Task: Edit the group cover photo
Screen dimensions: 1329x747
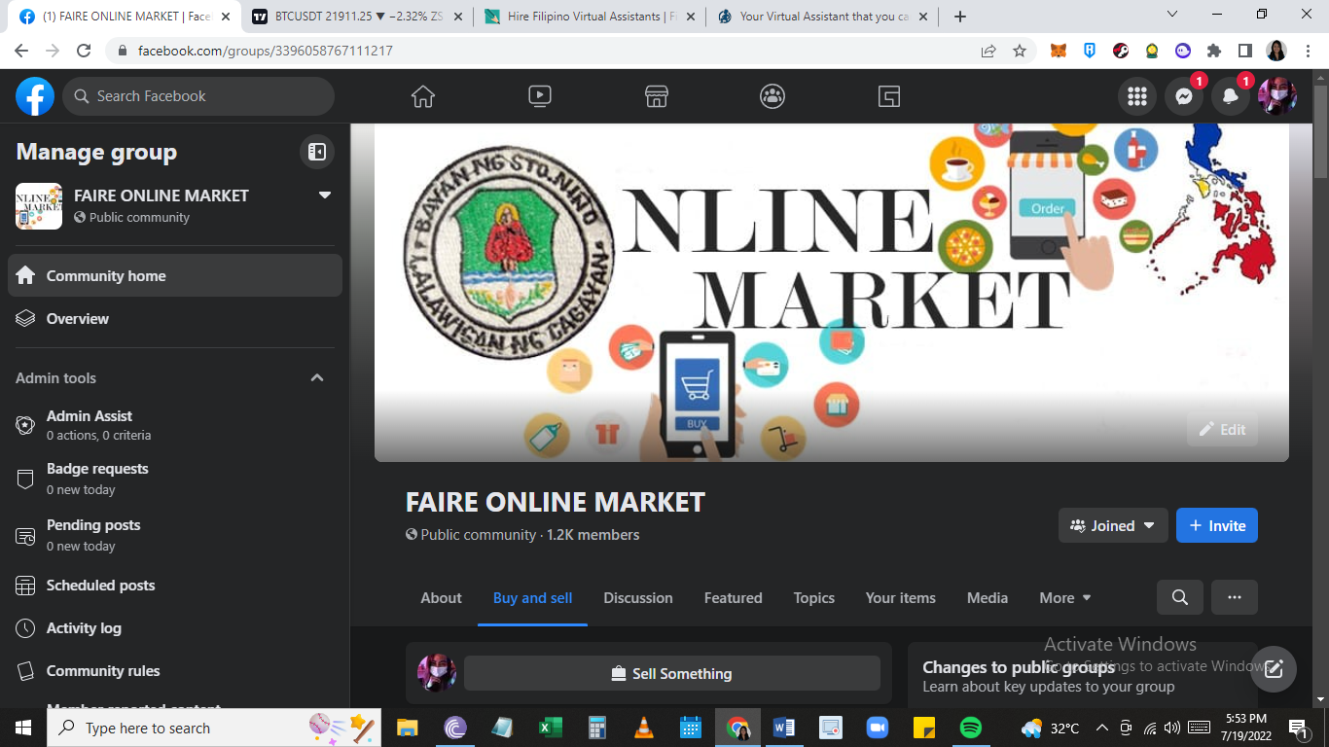Action: click(x=1222, y=429)
